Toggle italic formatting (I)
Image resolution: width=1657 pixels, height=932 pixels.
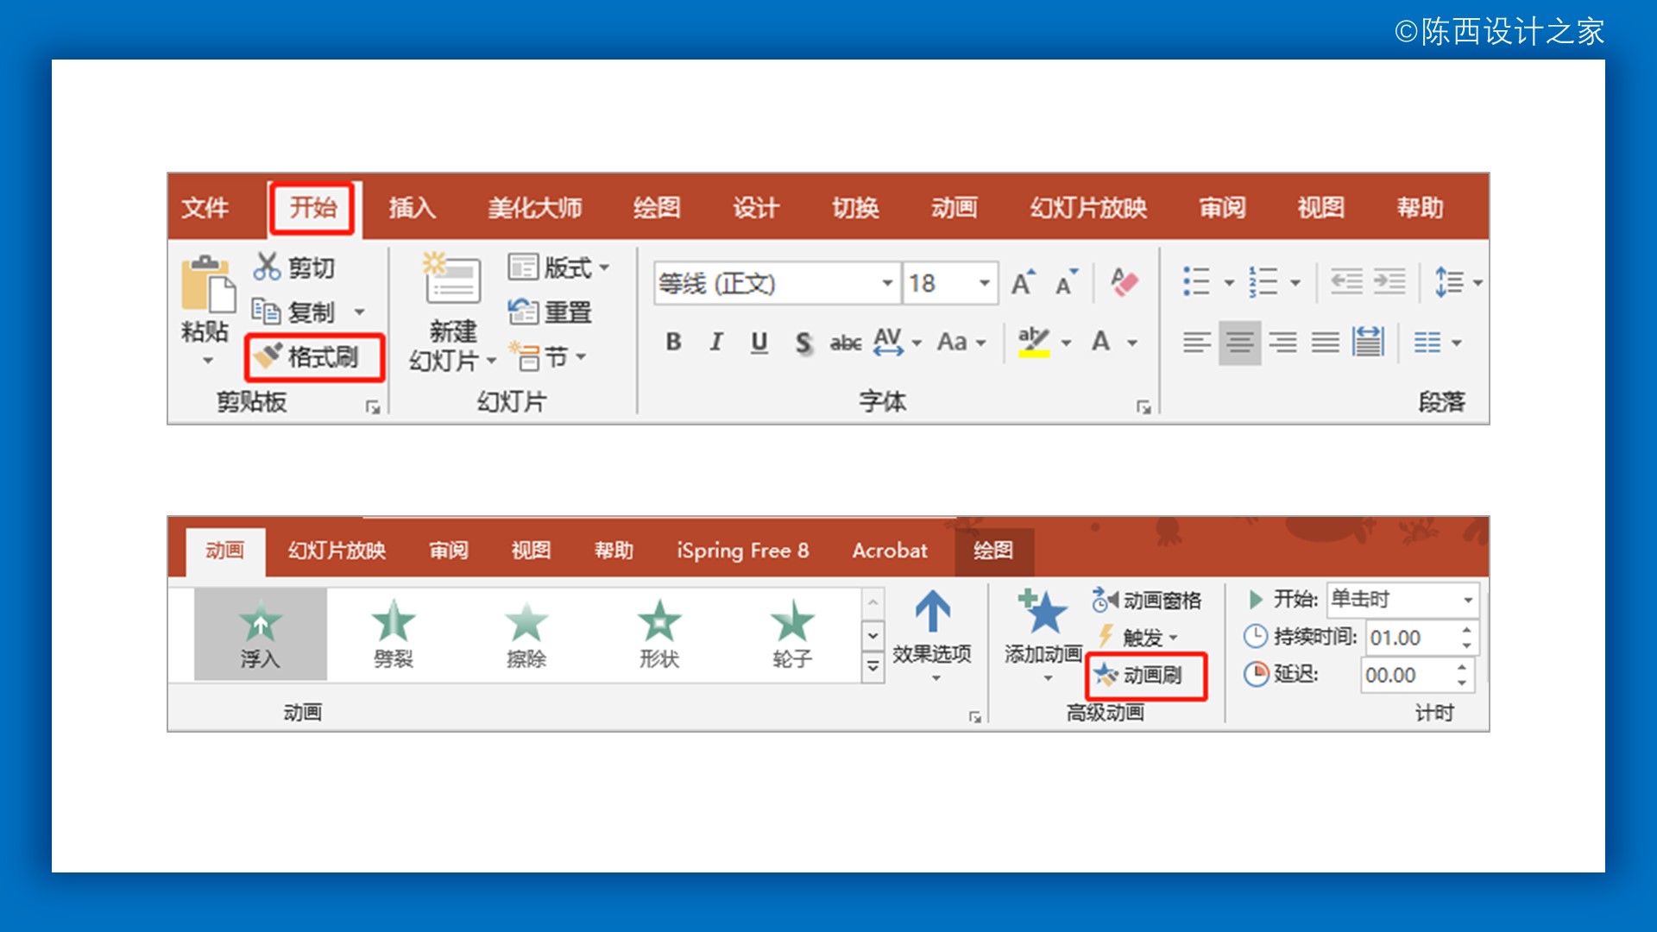[x=716, y=342]
